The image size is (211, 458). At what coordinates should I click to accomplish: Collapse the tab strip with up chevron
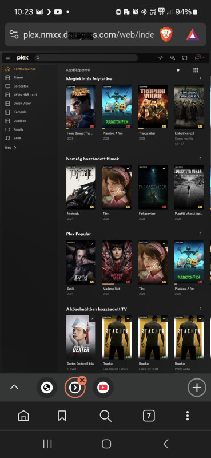[x=14, y=388]
